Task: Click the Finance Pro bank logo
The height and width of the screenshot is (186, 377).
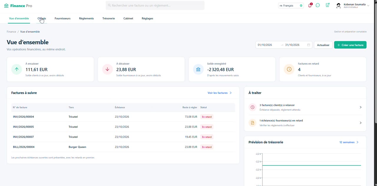Action: (6, 6)
